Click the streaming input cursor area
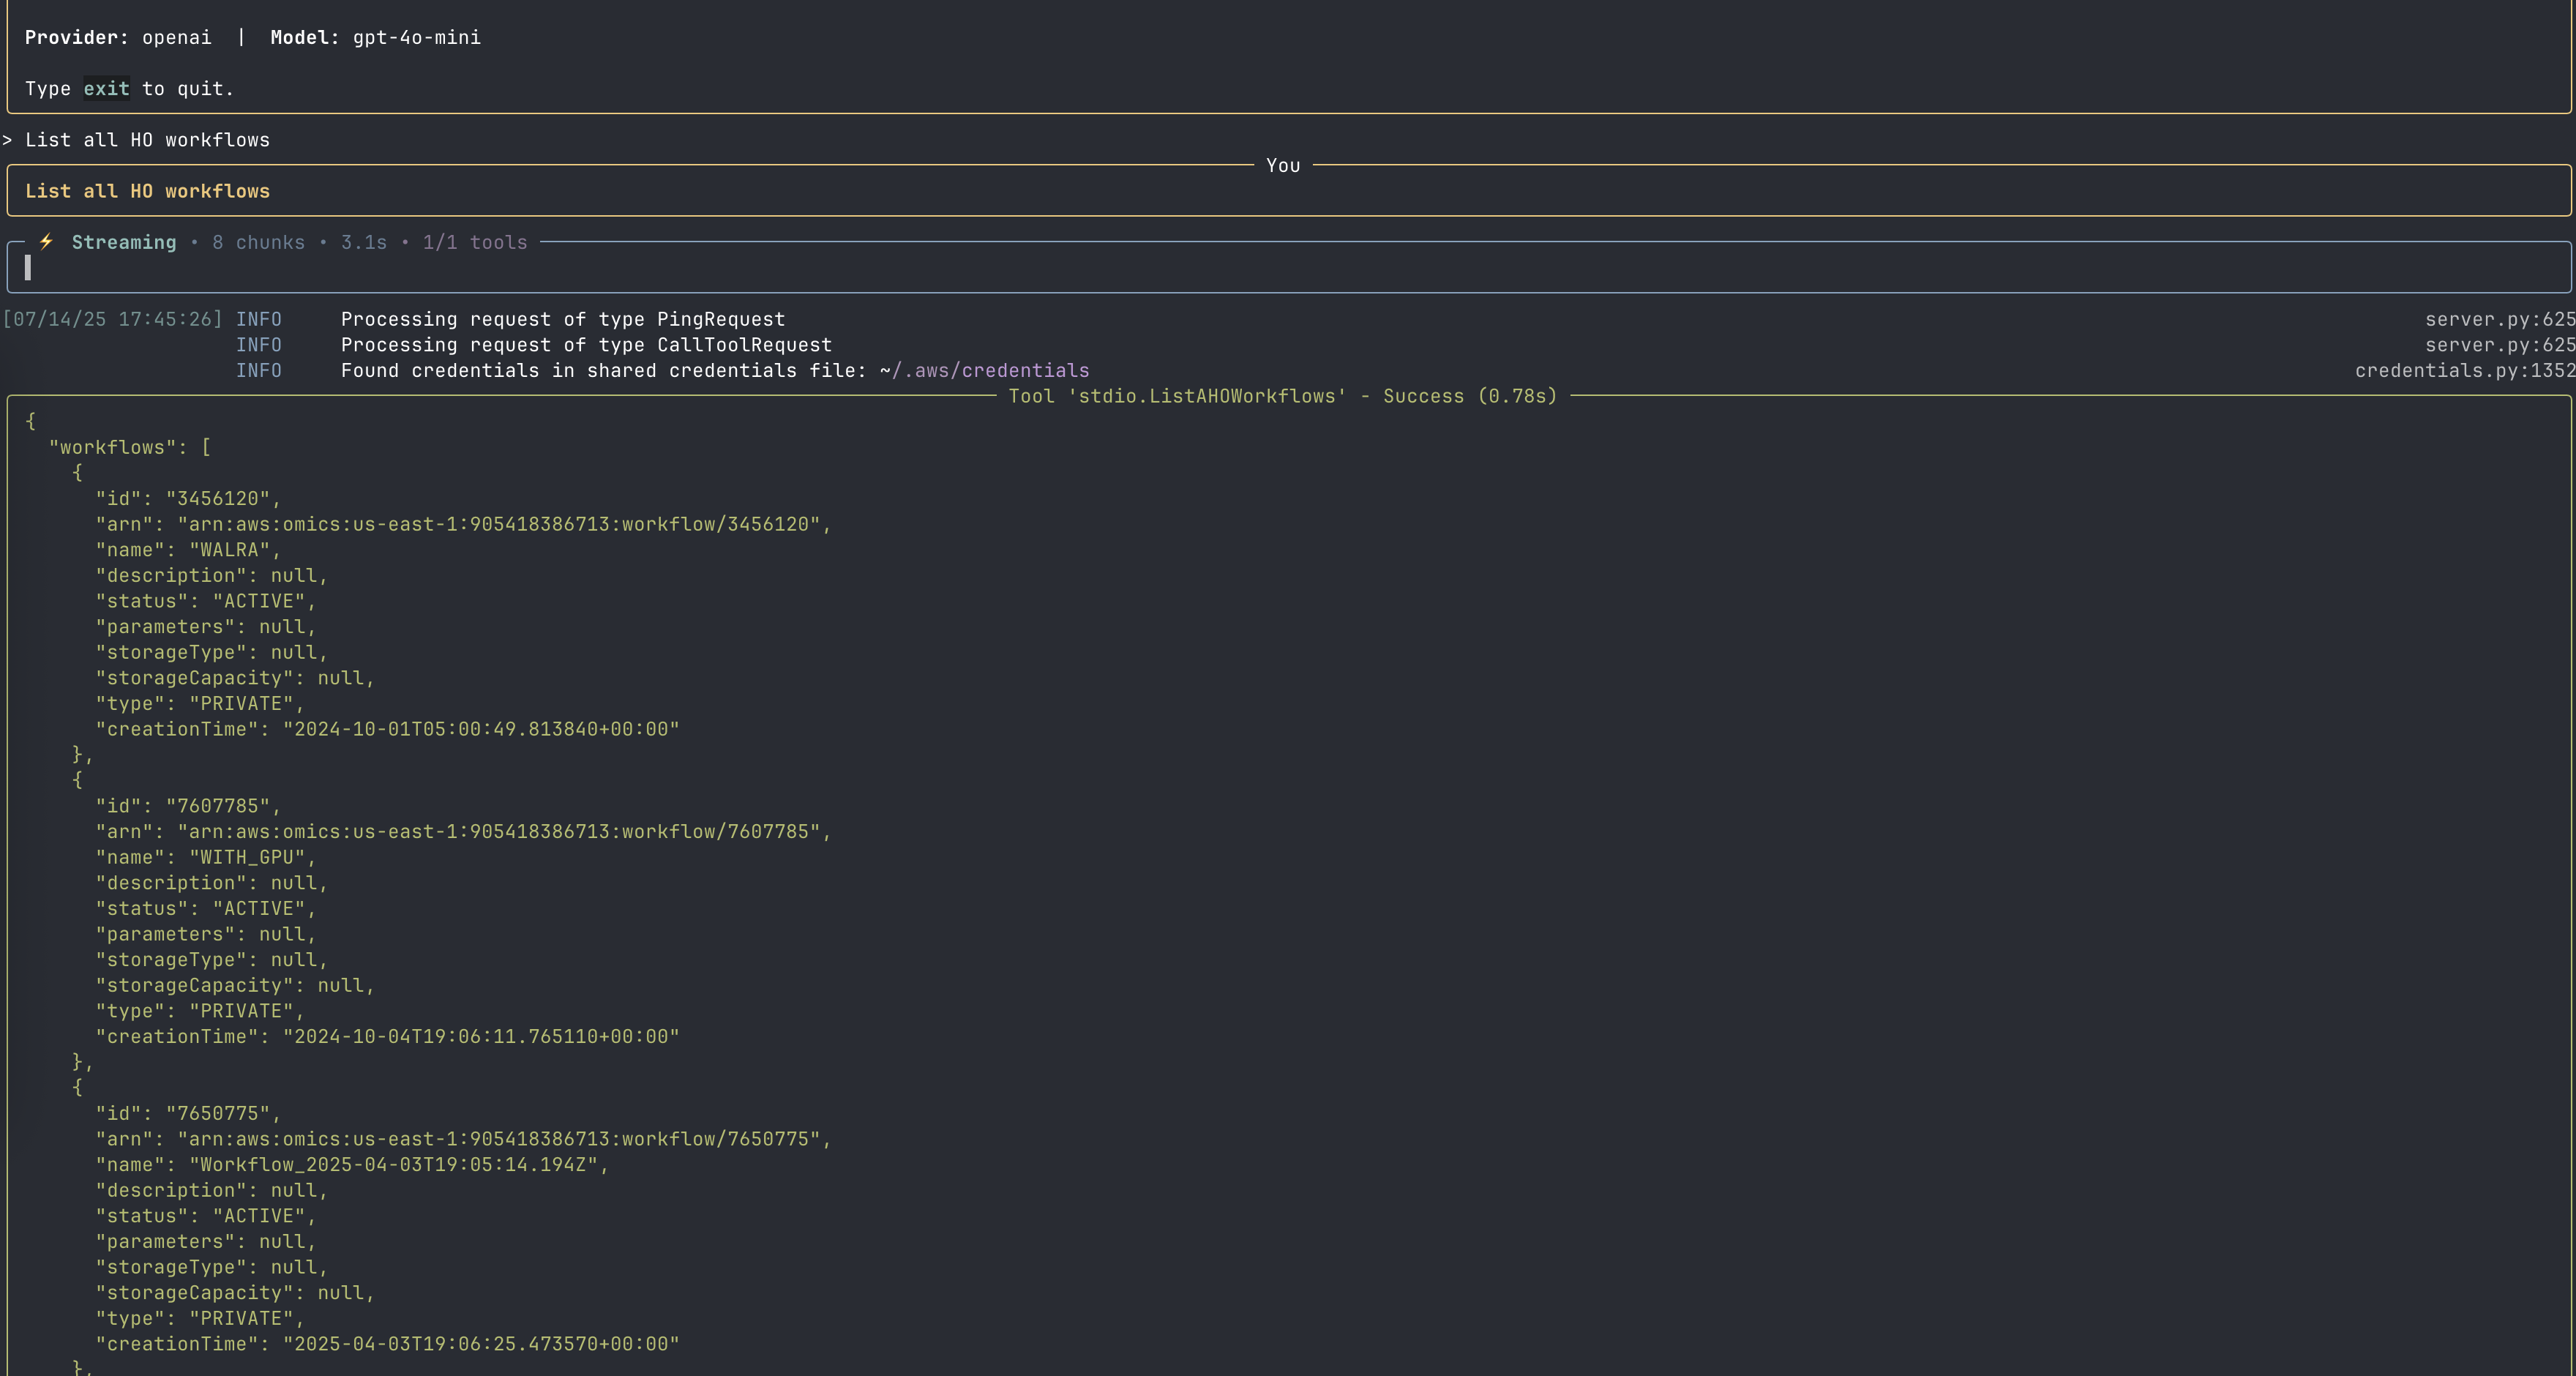The width and height of the screenshot is (2576, 1376). click(29, 267)
